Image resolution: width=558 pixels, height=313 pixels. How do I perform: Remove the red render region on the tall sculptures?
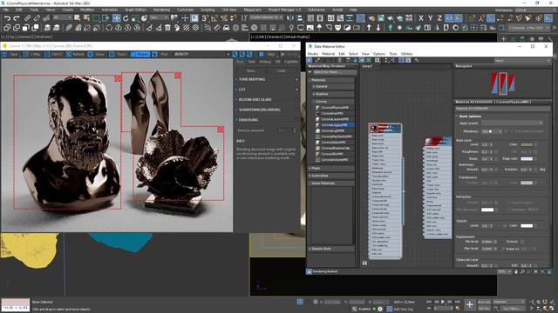178,76
